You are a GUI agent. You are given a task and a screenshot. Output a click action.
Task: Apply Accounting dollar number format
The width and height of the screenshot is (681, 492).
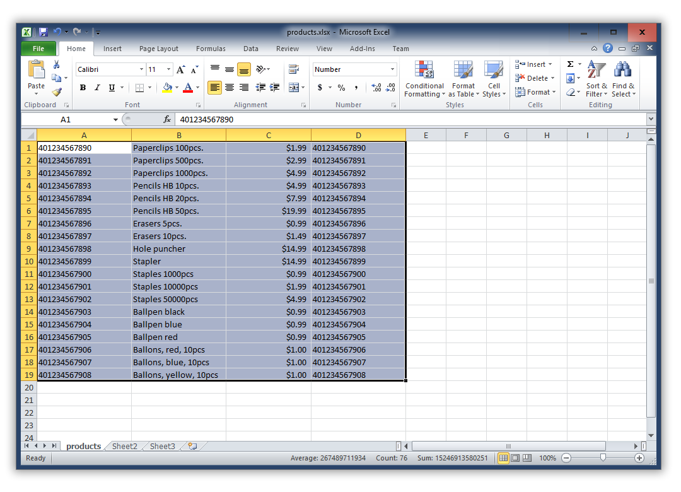(320, 87)
